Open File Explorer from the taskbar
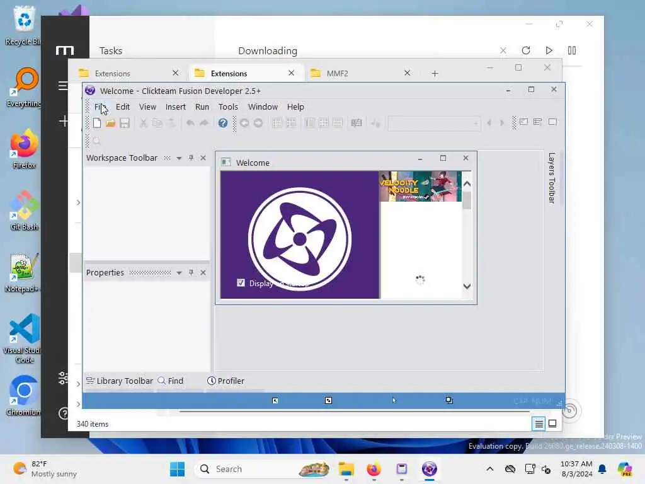Viewport: 645px width, 484px height. [346, 469]
